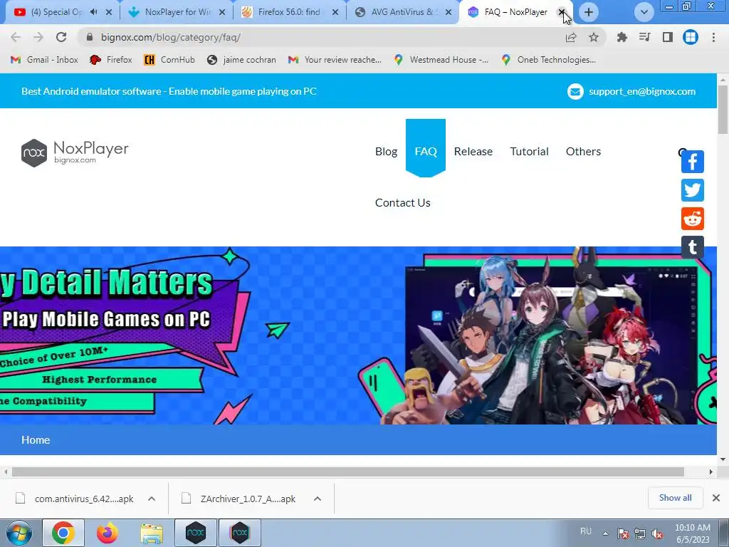
Task: Share this page via the share icon
Action: pos(571,37)
